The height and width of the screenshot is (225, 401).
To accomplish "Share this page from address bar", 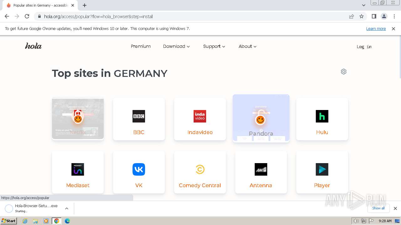I will pos(352,16).
